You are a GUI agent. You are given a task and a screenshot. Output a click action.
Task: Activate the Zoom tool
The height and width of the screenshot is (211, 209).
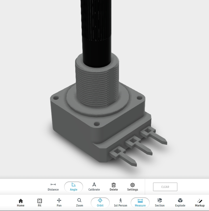click(x=79, y=203)
